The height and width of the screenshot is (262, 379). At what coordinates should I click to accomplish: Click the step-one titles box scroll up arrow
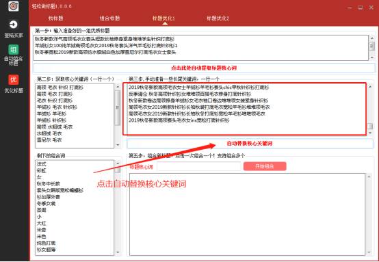tap(371, 38)
